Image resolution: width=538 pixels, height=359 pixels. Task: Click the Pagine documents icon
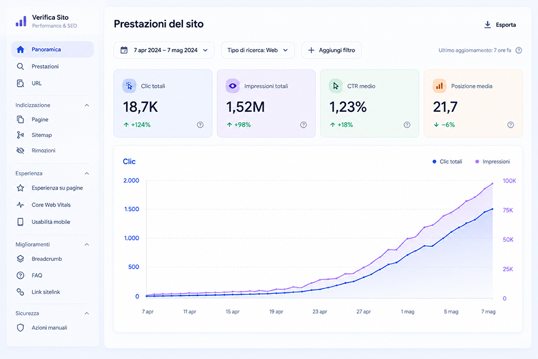[x=20, y=120]
